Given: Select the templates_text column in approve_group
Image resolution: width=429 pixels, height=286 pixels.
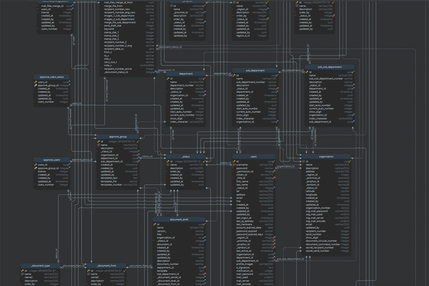Looking at the screenshot, I should click(x=118, y=178).
